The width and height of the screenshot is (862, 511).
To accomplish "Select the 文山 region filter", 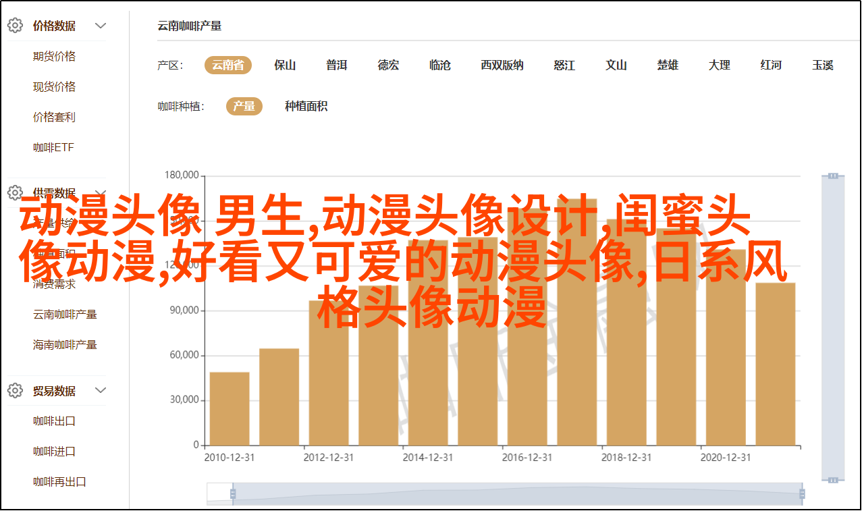I will pos(616,65).
